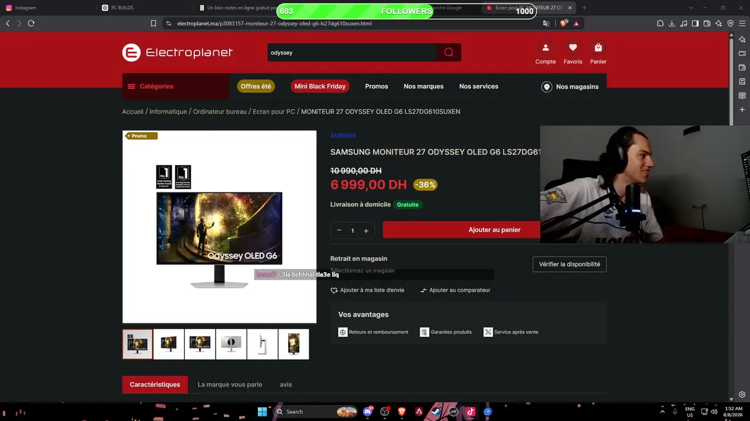
Task: Switch to the avis tab
Action: click(x=286, y=385)
